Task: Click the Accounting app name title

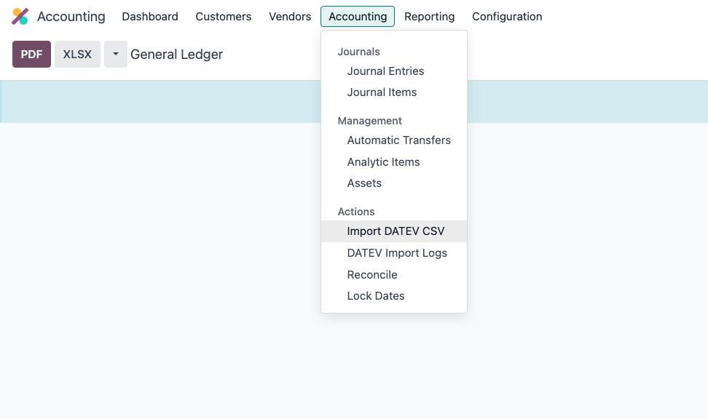Action: click(71, 17)
